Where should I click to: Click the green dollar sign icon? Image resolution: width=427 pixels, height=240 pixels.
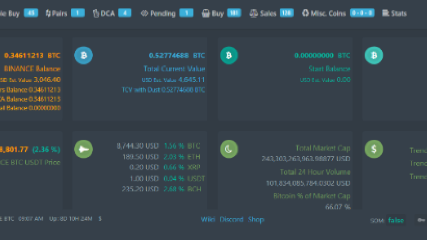pyautogui.click(x=374, y=149)
